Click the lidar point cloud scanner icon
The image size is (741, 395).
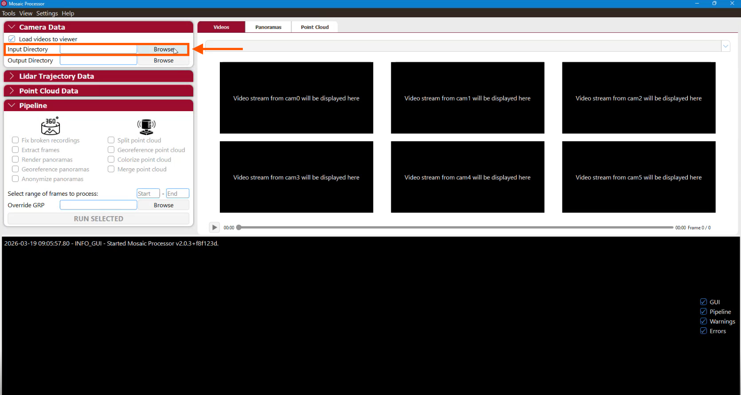click(x=146, y=127)
